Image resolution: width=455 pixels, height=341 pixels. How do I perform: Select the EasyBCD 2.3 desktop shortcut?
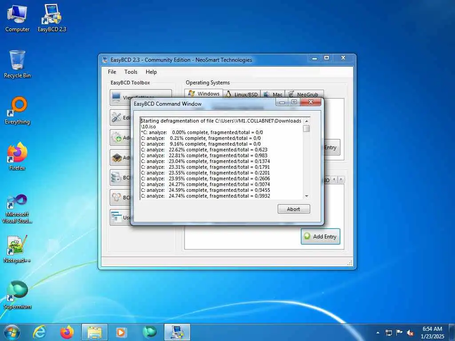click(52, 18)
